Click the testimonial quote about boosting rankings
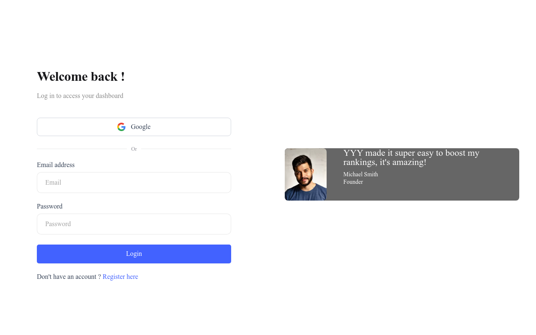This screenshot has width=536, height=335. [x=411, y=157]
